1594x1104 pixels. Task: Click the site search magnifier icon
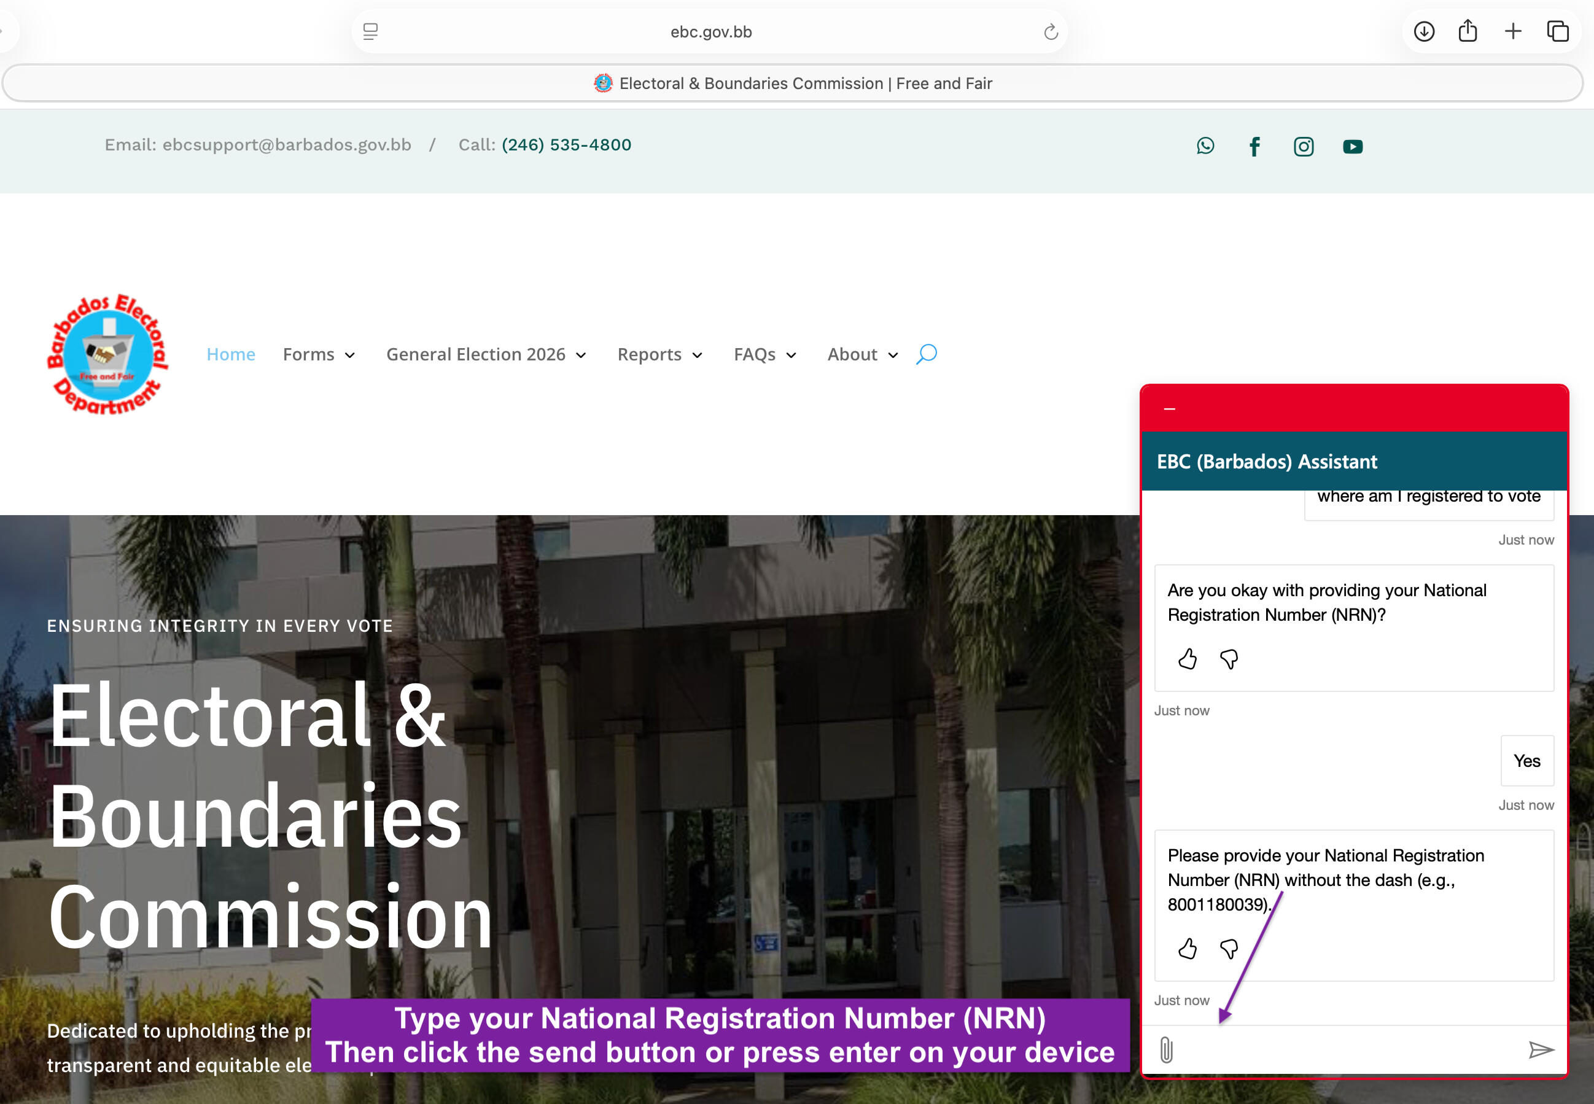(x=926, y=354)
